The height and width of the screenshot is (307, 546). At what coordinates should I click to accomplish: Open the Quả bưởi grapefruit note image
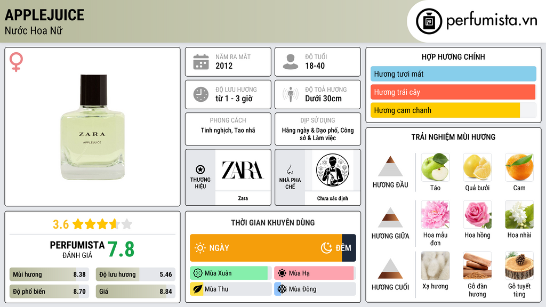pyautogui.click(x=477, y=167)
